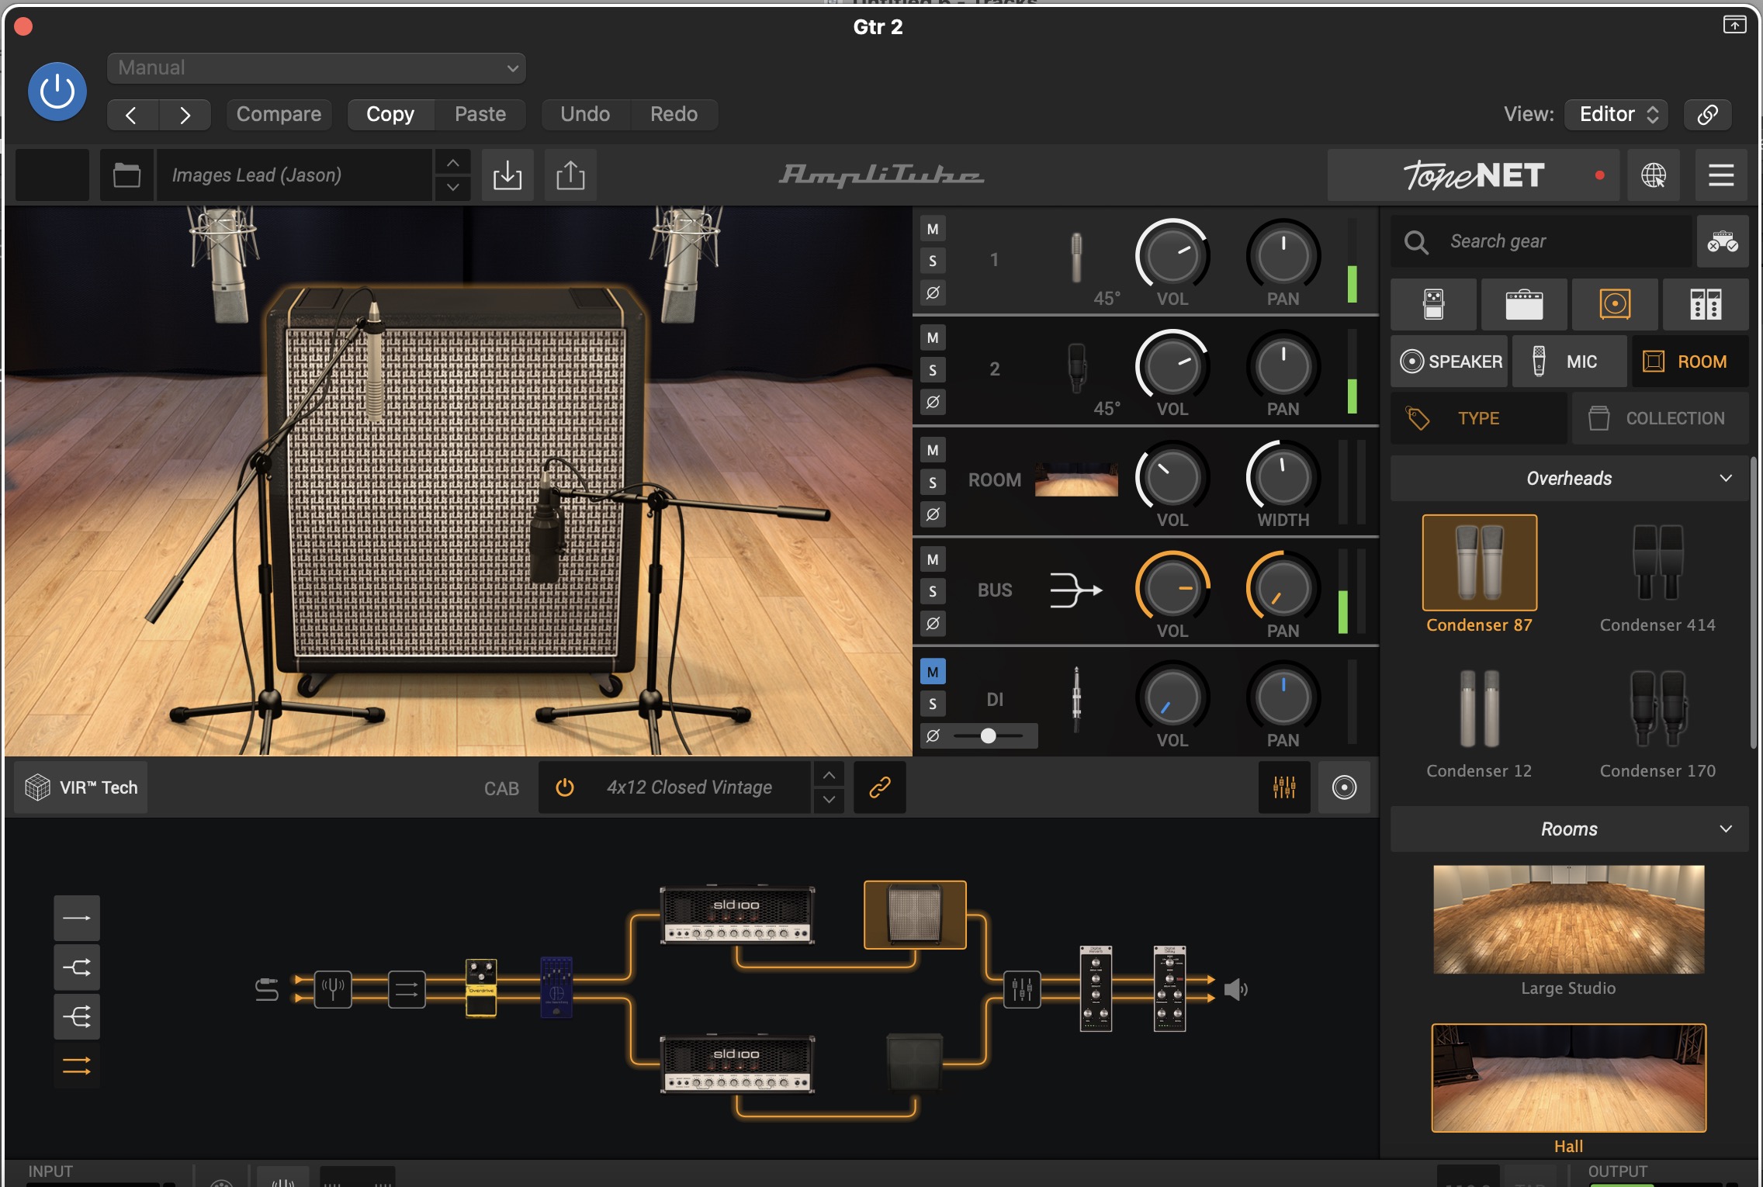
Task: Click the Paste button
Action: [480, 115]
